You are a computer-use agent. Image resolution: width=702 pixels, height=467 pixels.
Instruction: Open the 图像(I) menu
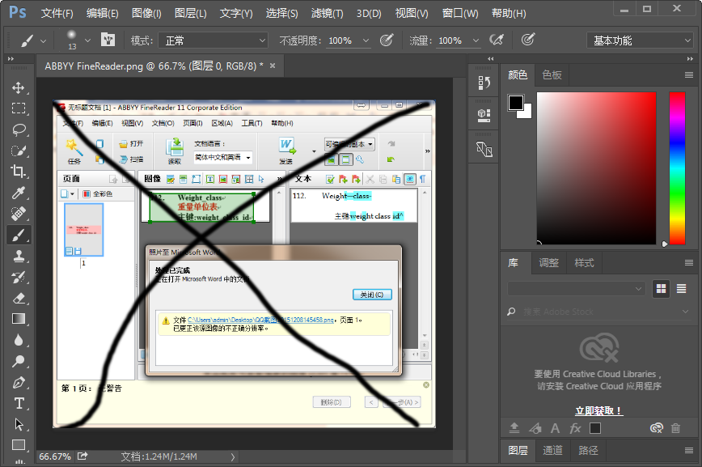[146, 14]
